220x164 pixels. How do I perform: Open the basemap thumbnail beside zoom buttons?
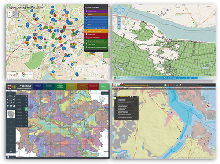(15, 14)
